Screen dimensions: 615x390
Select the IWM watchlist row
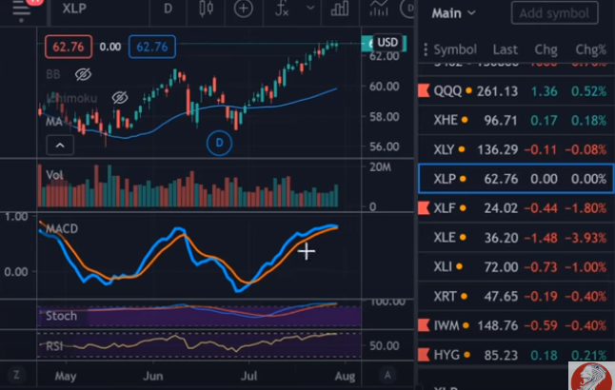(x=516, y=325)
